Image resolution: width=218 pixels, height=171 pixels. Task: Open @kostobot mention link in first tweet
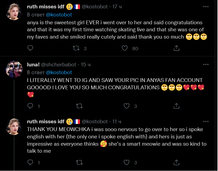tap(59, 15)
